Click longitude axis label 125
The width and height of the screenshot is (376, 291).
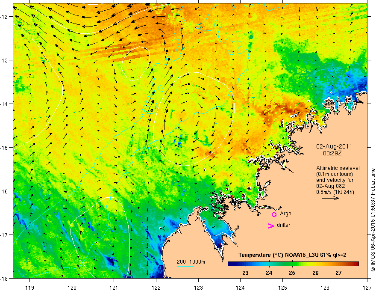click(283, 288)
